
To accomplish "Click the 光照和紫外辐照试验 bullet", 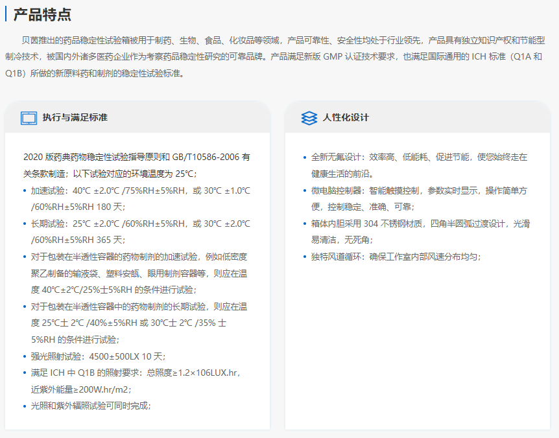I will 91,406.
